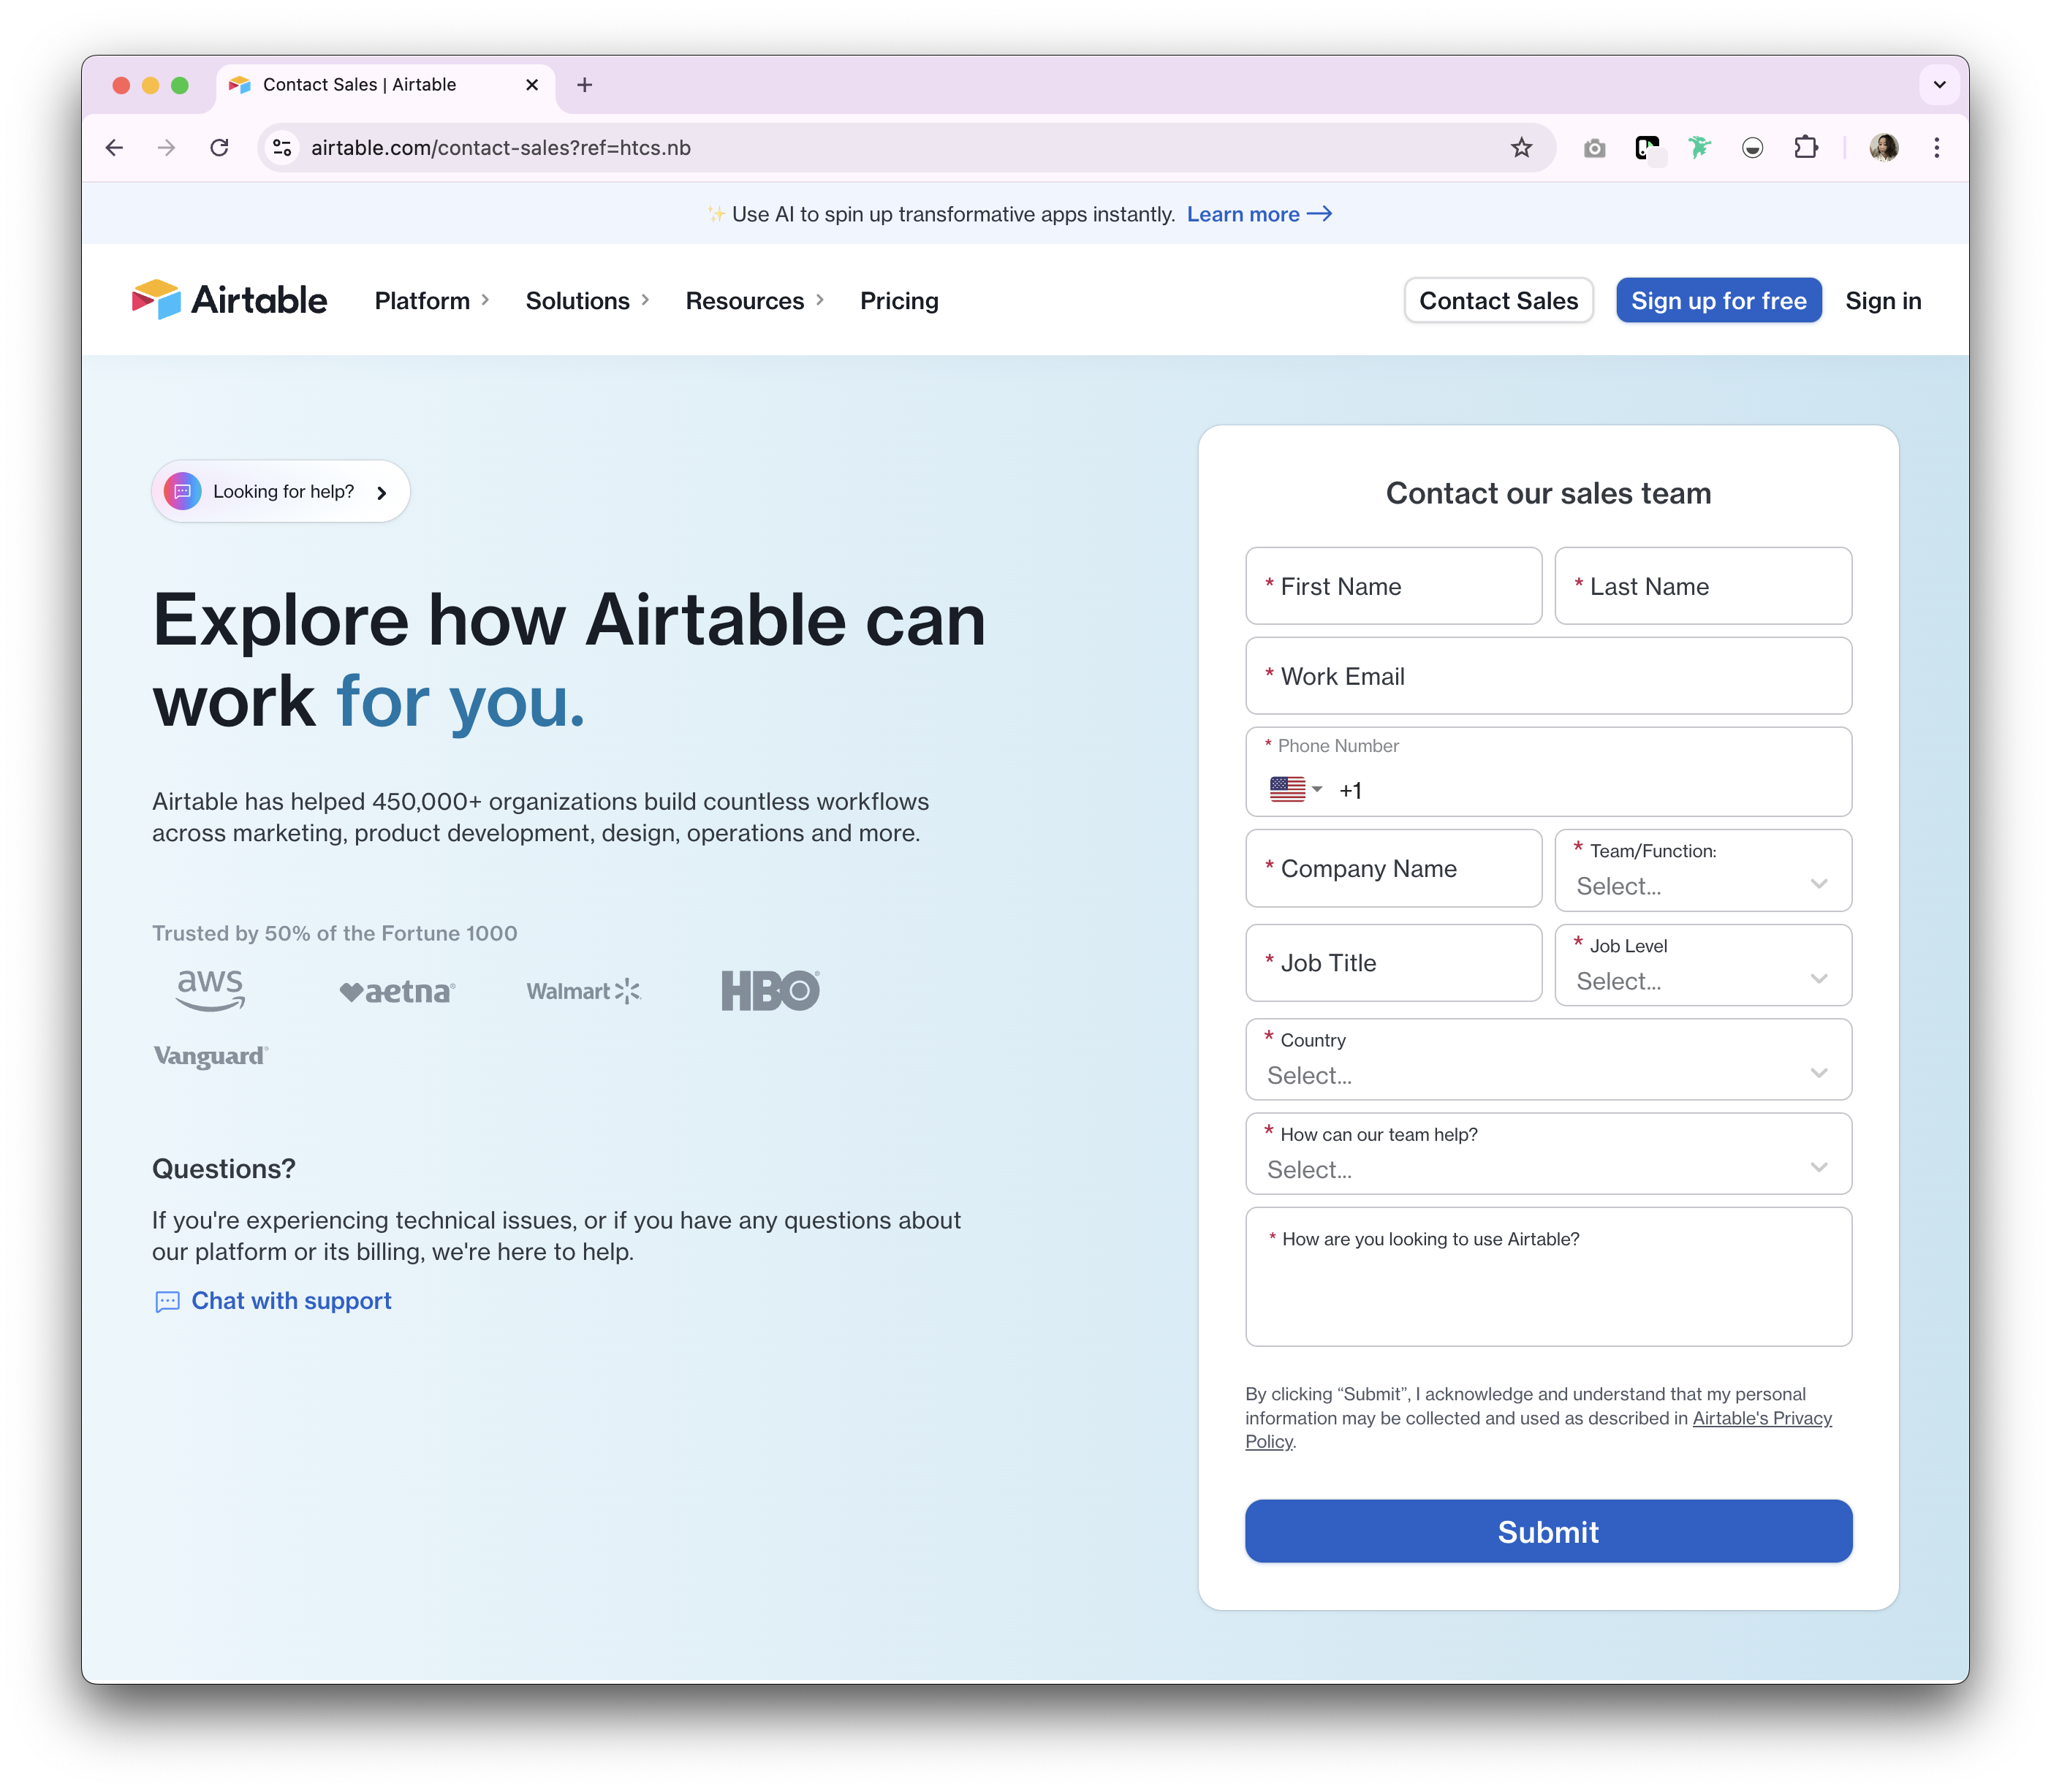Click the site information icon in address bar
Screen dimensions: 2051x1792
coord(283,148)
